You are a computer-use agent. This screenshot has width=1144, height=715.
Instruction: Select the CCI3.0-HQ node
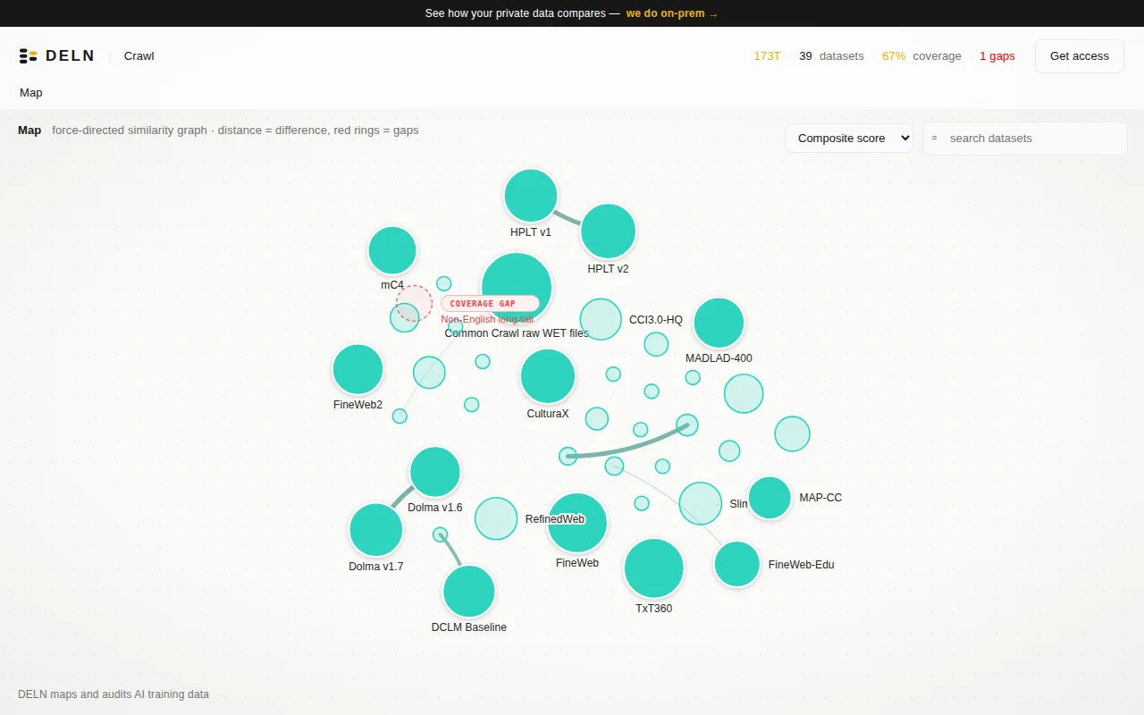(601, 319)
